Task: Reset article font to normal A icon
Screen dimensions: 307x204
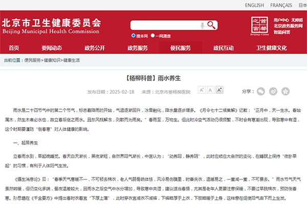Action: click(x=210, y=90)
